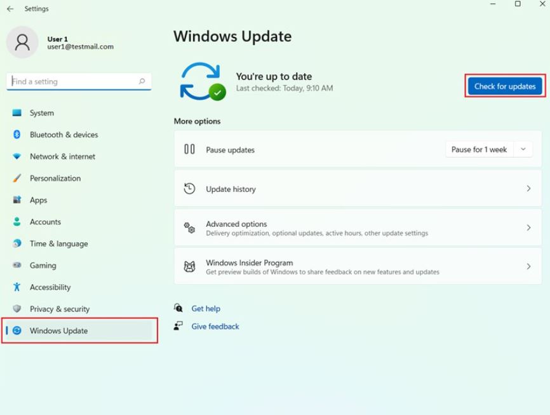The height and width of the screenshot is (415, 550).
Task: Click the User 1 profile avatar icon
Action: (x=22, y=43)
